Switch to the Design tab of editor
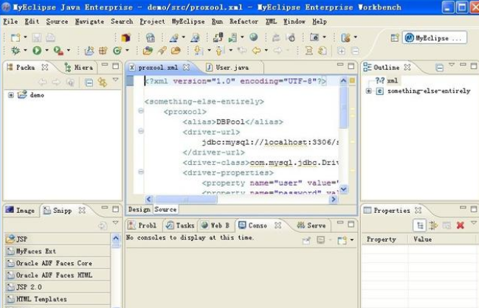479x308 pixels. pos(139,209)
